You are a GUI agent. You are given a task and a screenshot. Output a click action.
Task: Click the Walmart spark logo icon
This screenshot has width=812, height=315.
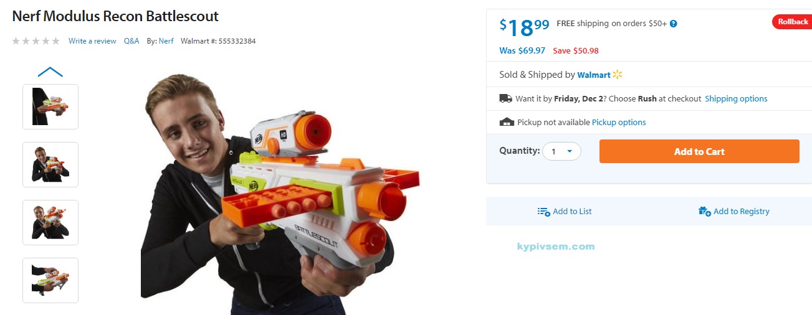coord(618,75)
